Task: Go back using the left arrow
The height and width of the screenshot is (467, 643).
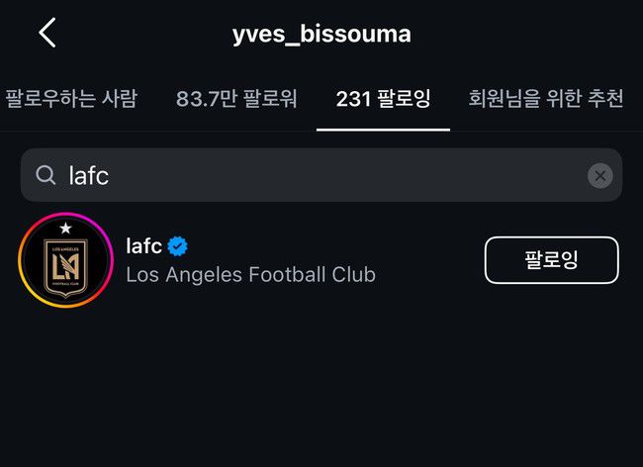Action: click(46, 33)
